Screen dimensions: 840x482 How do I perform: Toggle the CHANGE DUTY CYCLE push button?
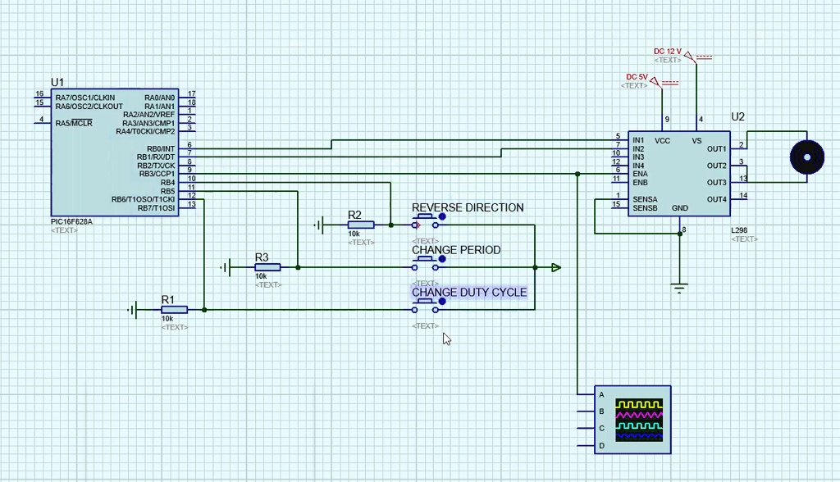point(426,306)
